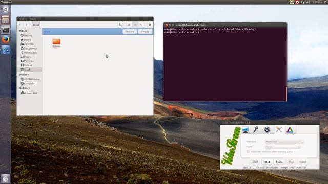The height and width of the screenshot is (184, 328).
Task: Click the Play button in vokoscreen
Action: point(291,162)
